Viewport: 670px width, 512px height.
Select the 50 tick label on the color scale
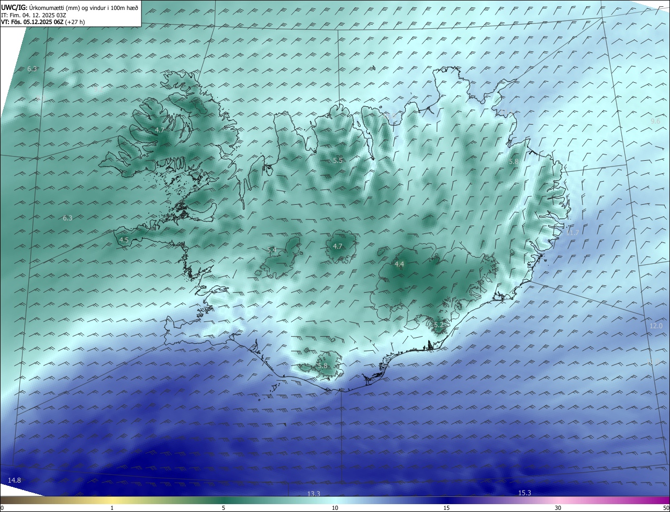coord(666,508)
